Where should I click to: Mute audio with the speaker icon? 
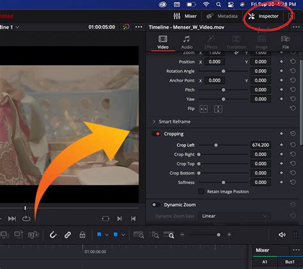coord(282,234)
